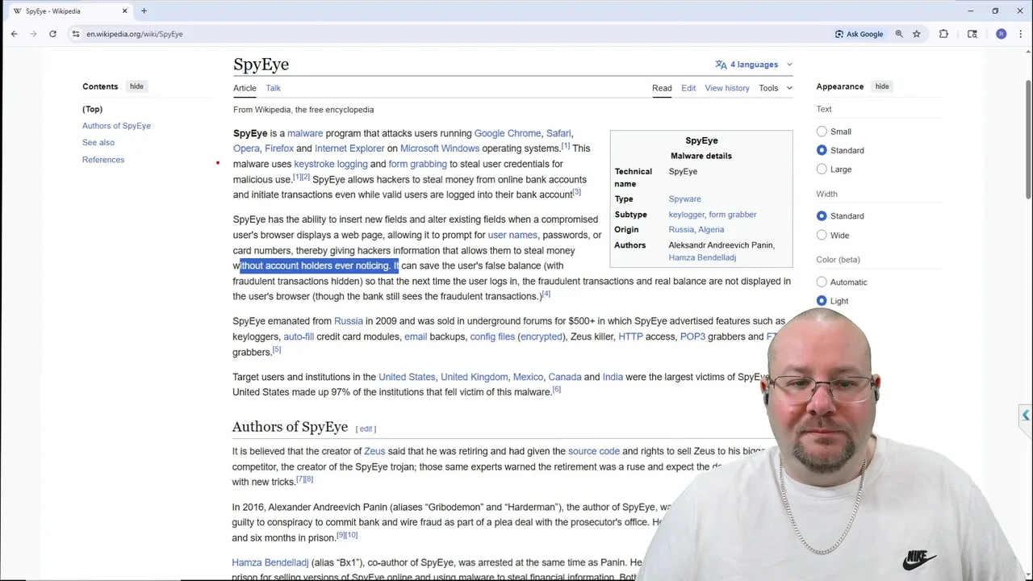Select Large text size
Image resolution: width=1033 pixels, height=581 pixels.
coord(822,169)
